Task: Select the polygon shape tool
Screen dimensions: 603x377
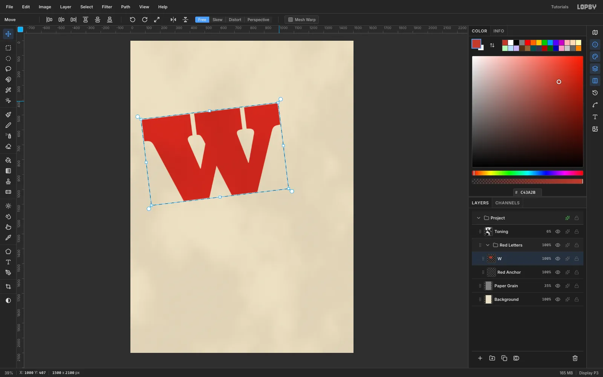Action: 8,251
